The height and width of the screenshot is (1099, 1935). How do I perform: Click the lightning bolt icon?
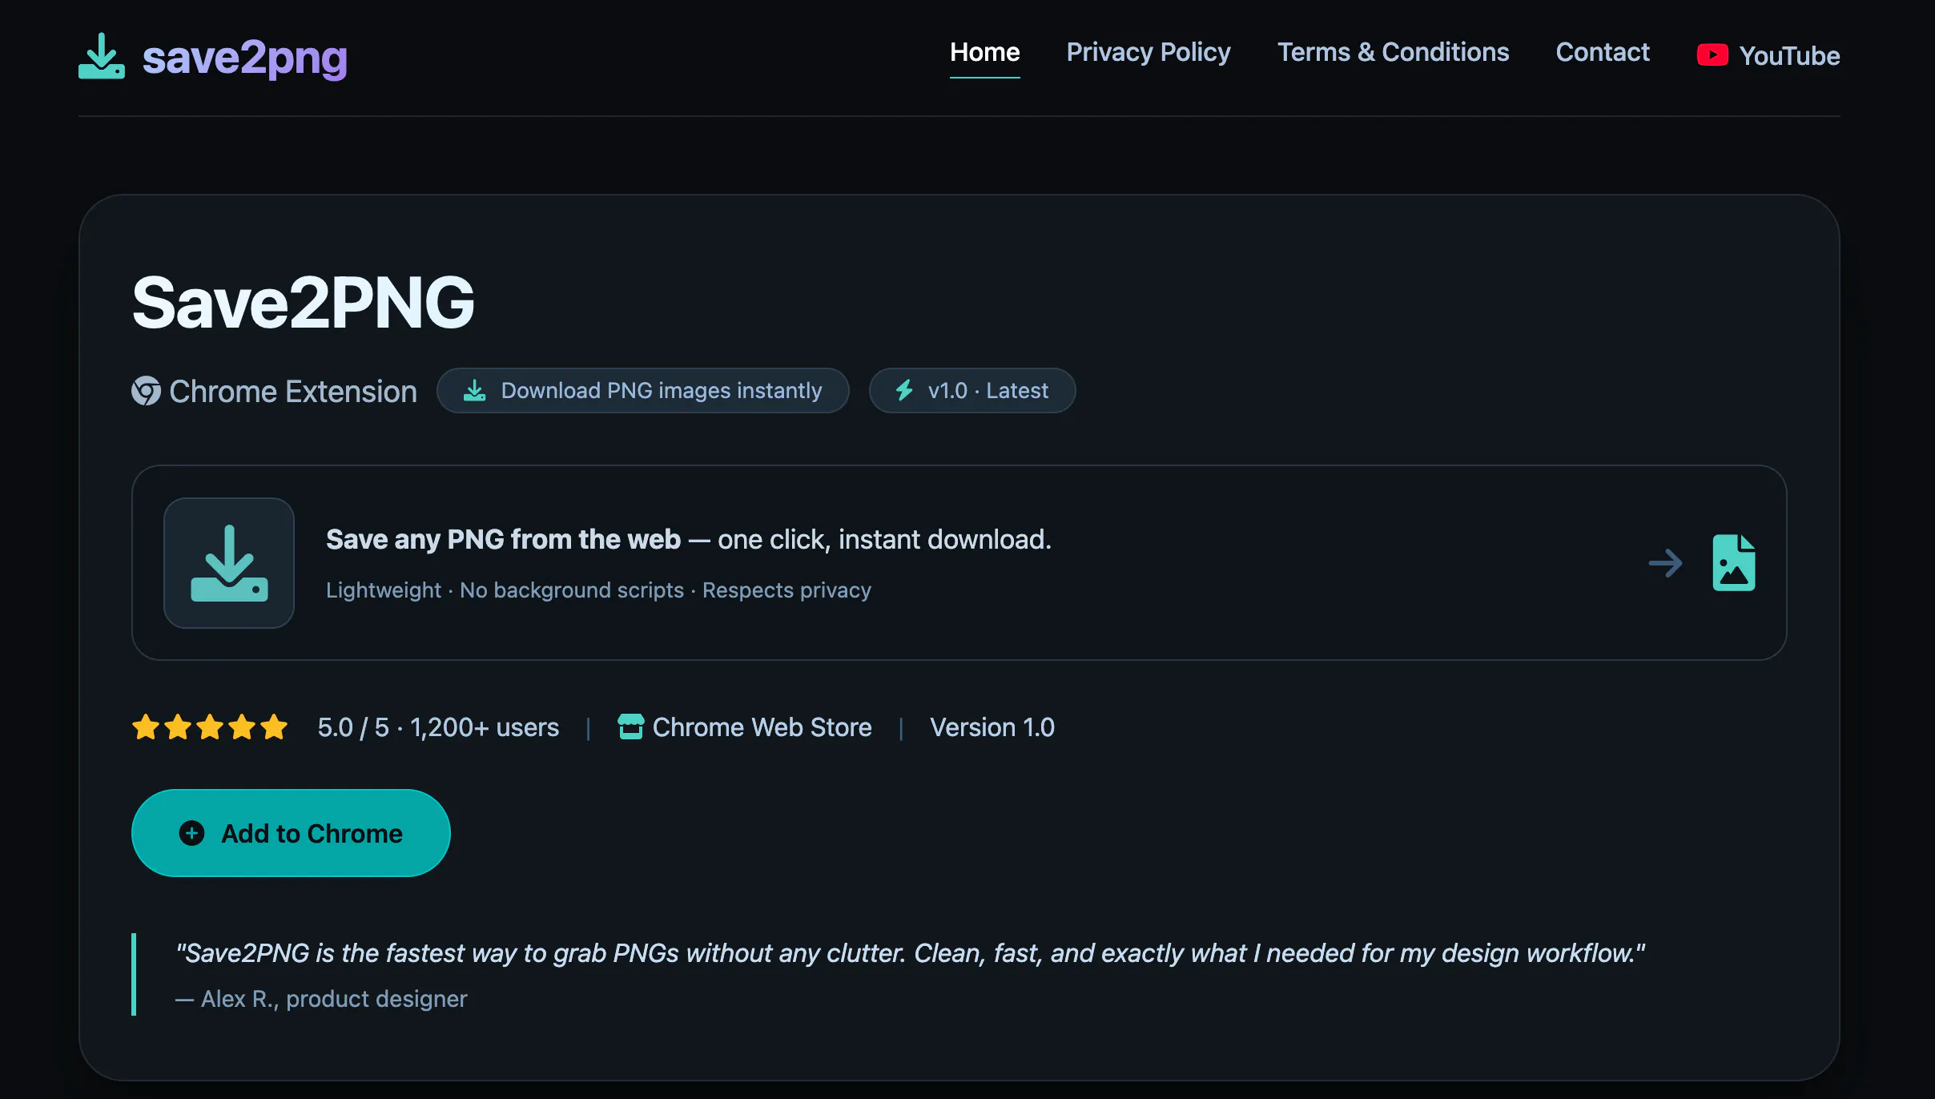click(x=904, y=390)
